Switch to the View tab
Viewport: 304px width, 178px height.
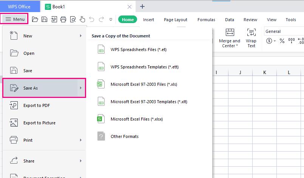click(272, 20)
